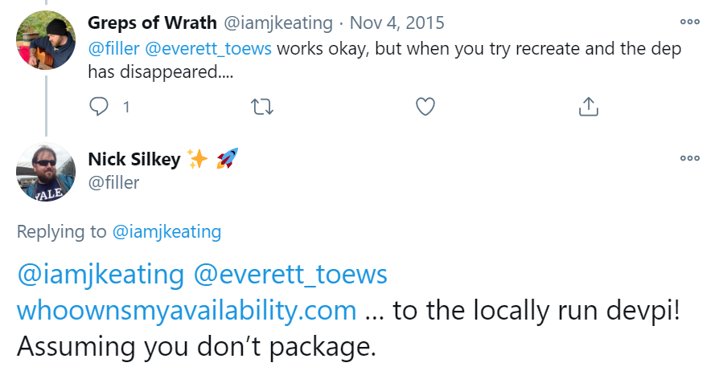This screenshot has height=375, width=719.
Task: Retweet the Greps of Wrath tweet
Action: click(x=262, y=106)
